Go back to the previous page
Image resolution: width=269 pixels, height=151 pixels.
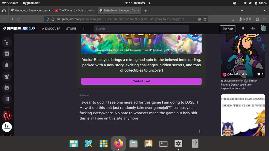point(4,19)
